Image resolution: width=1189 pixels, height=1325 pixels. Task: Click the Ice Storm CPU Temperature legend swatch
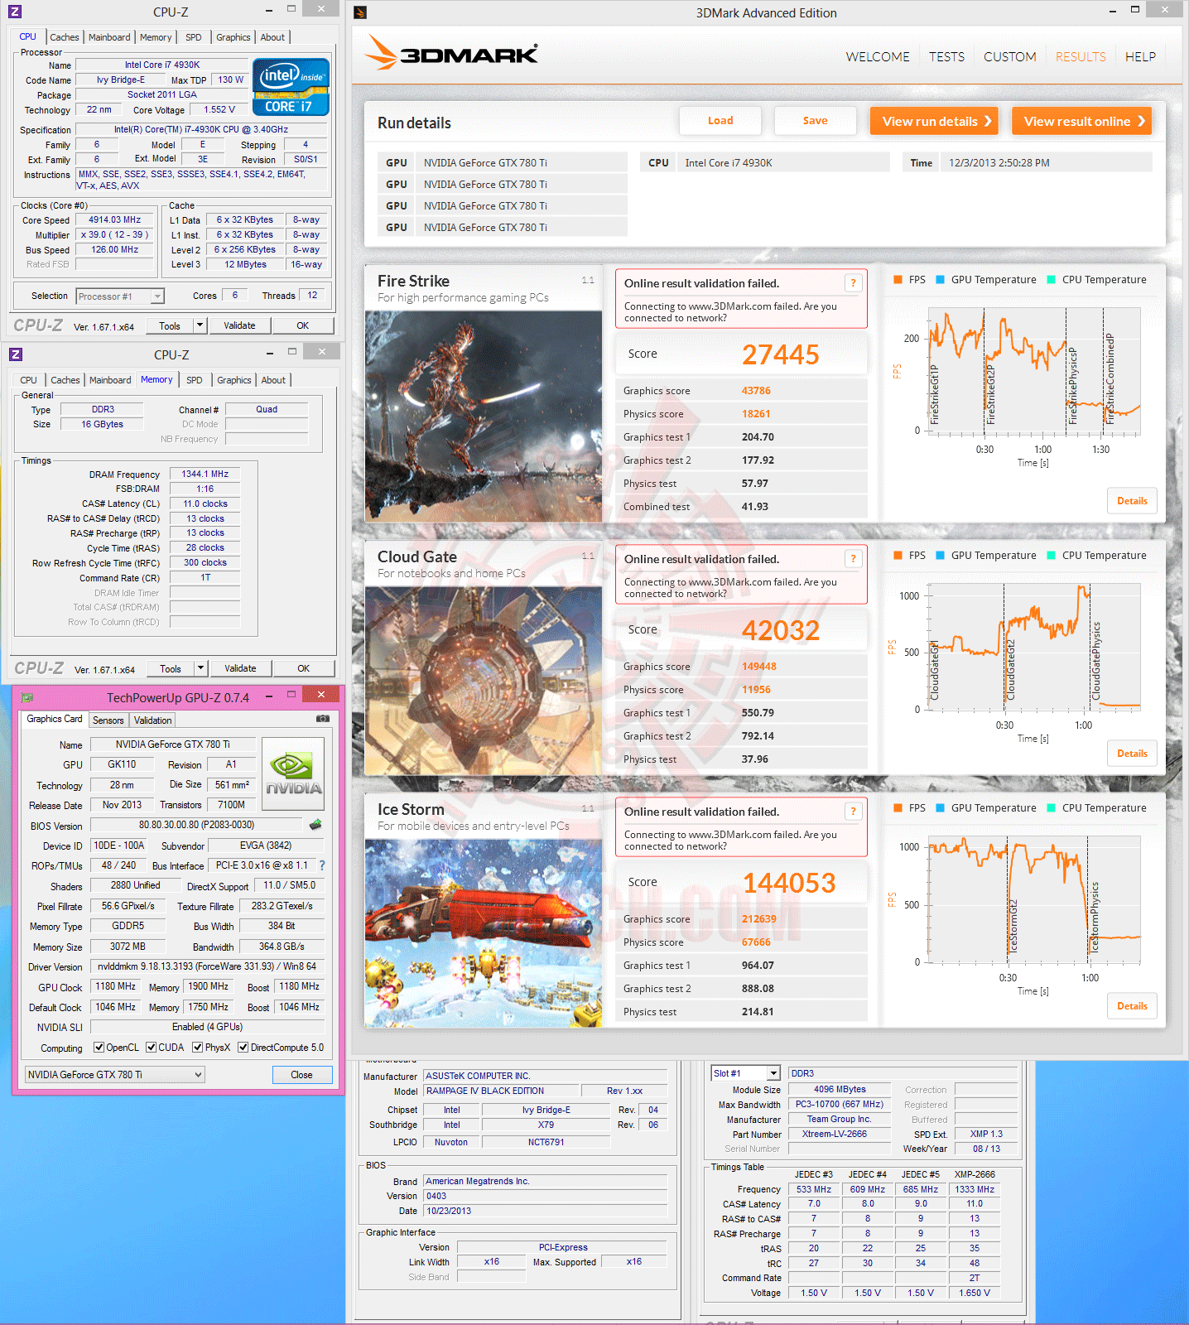tap(1051, 808)
